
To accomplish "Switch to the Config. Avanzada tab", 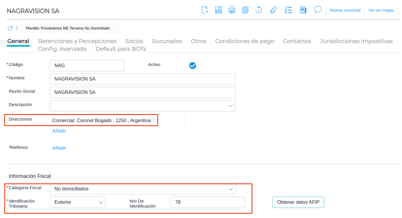I will (x=62, y=49).
